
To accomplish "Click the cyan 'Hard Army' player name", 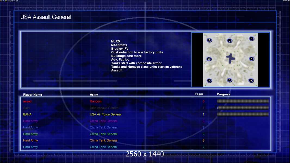I will click(30, 147).
